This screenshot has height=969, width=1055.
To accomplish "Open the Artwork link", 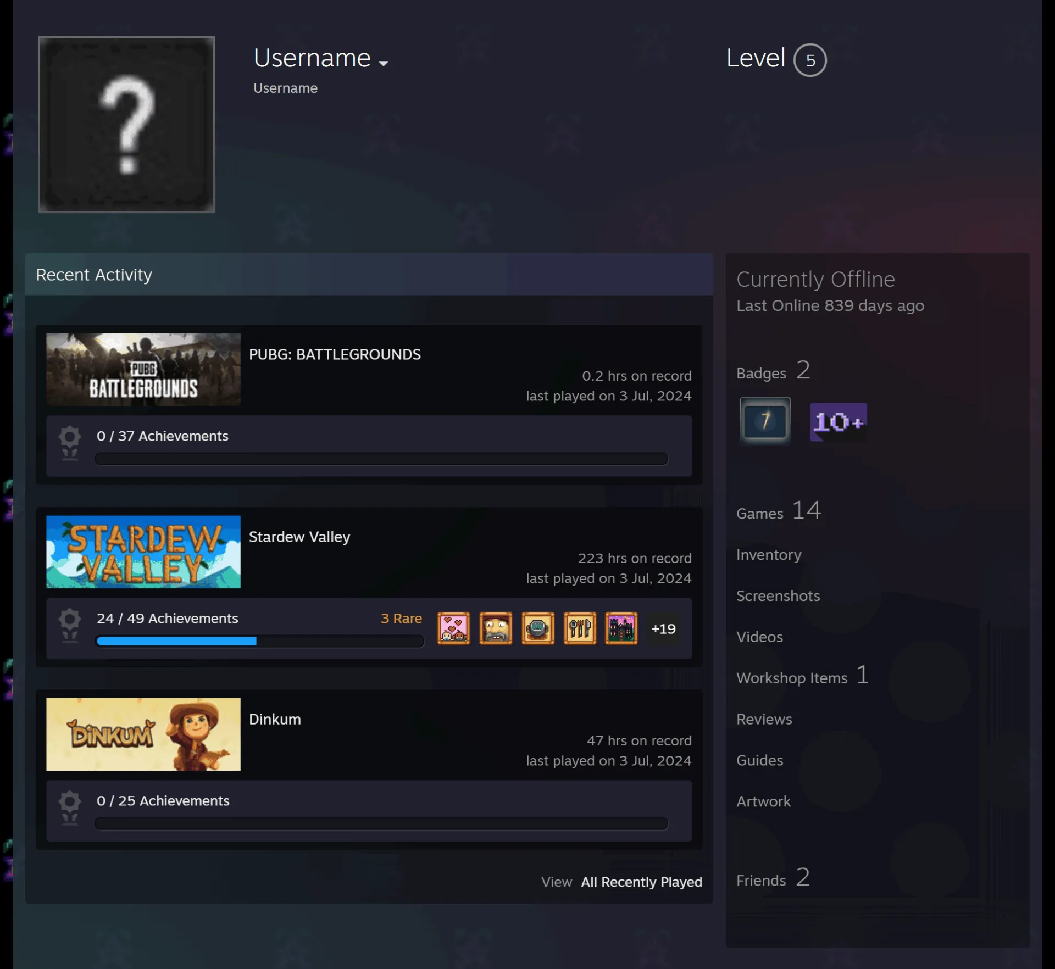I will coord(763,801).
